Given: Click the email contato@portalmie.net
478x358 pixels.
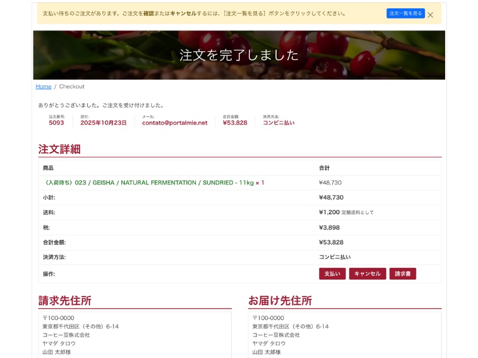Looking at the screenshot, I should [174, 122].
